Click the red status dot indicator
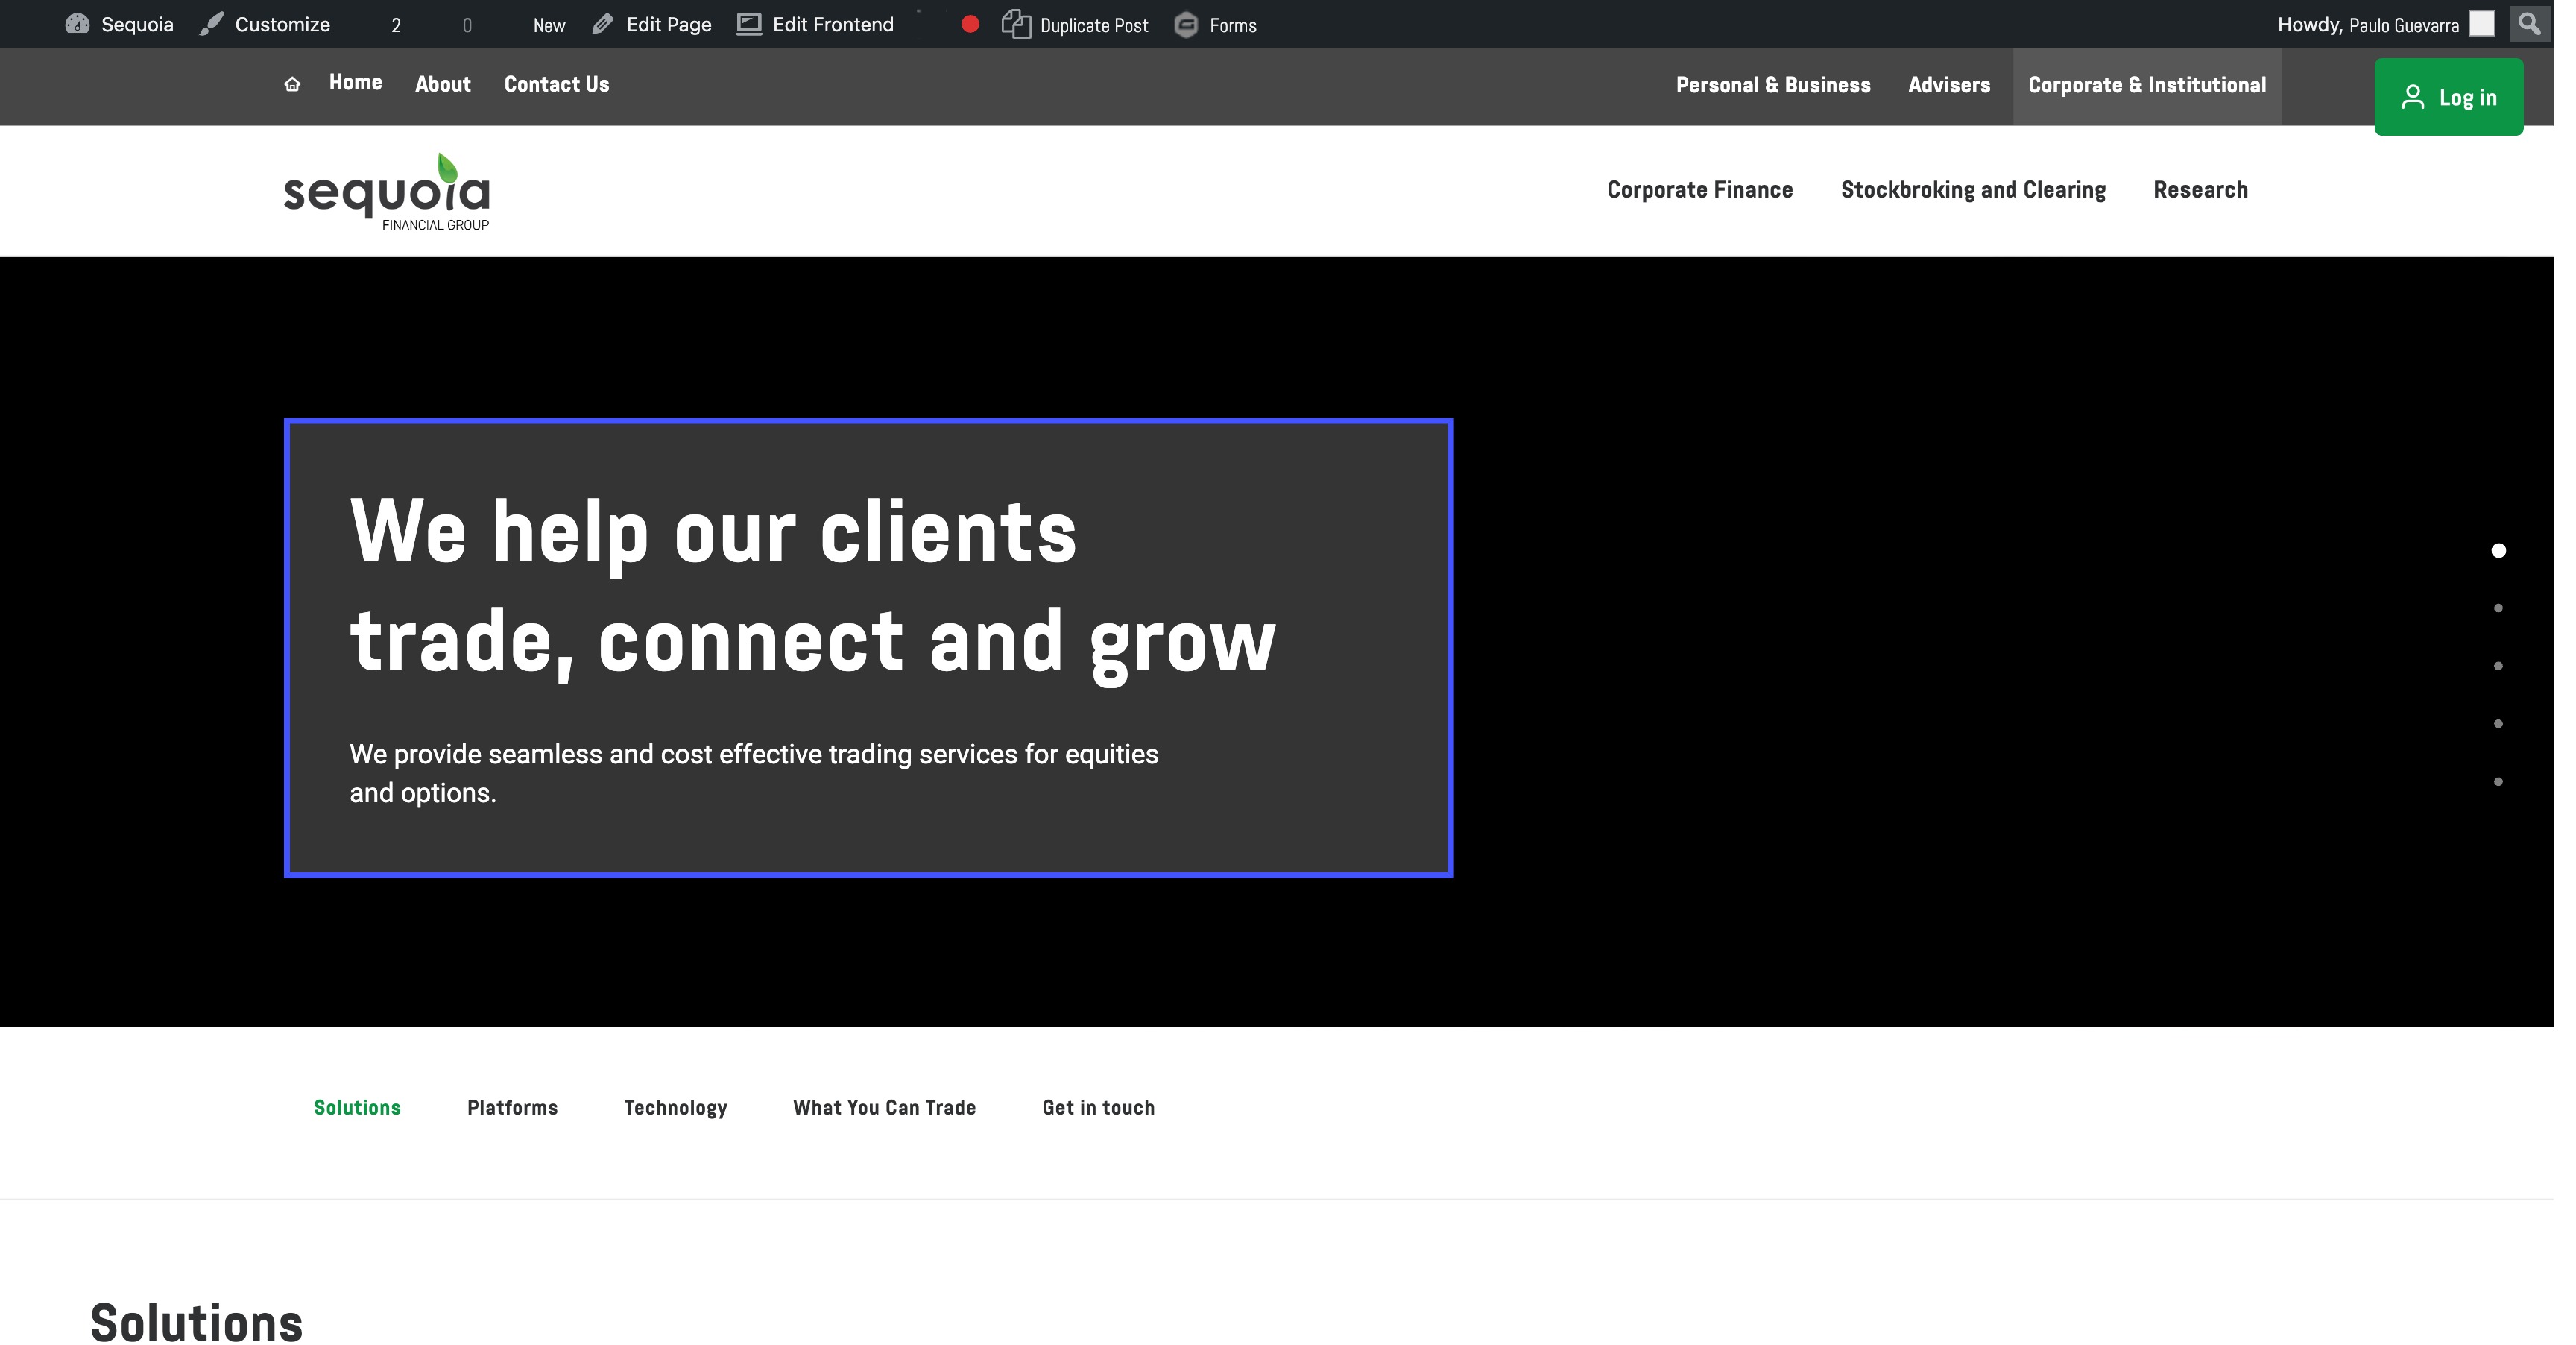This screenshot has height=1345, width=2576. [970, 24]
